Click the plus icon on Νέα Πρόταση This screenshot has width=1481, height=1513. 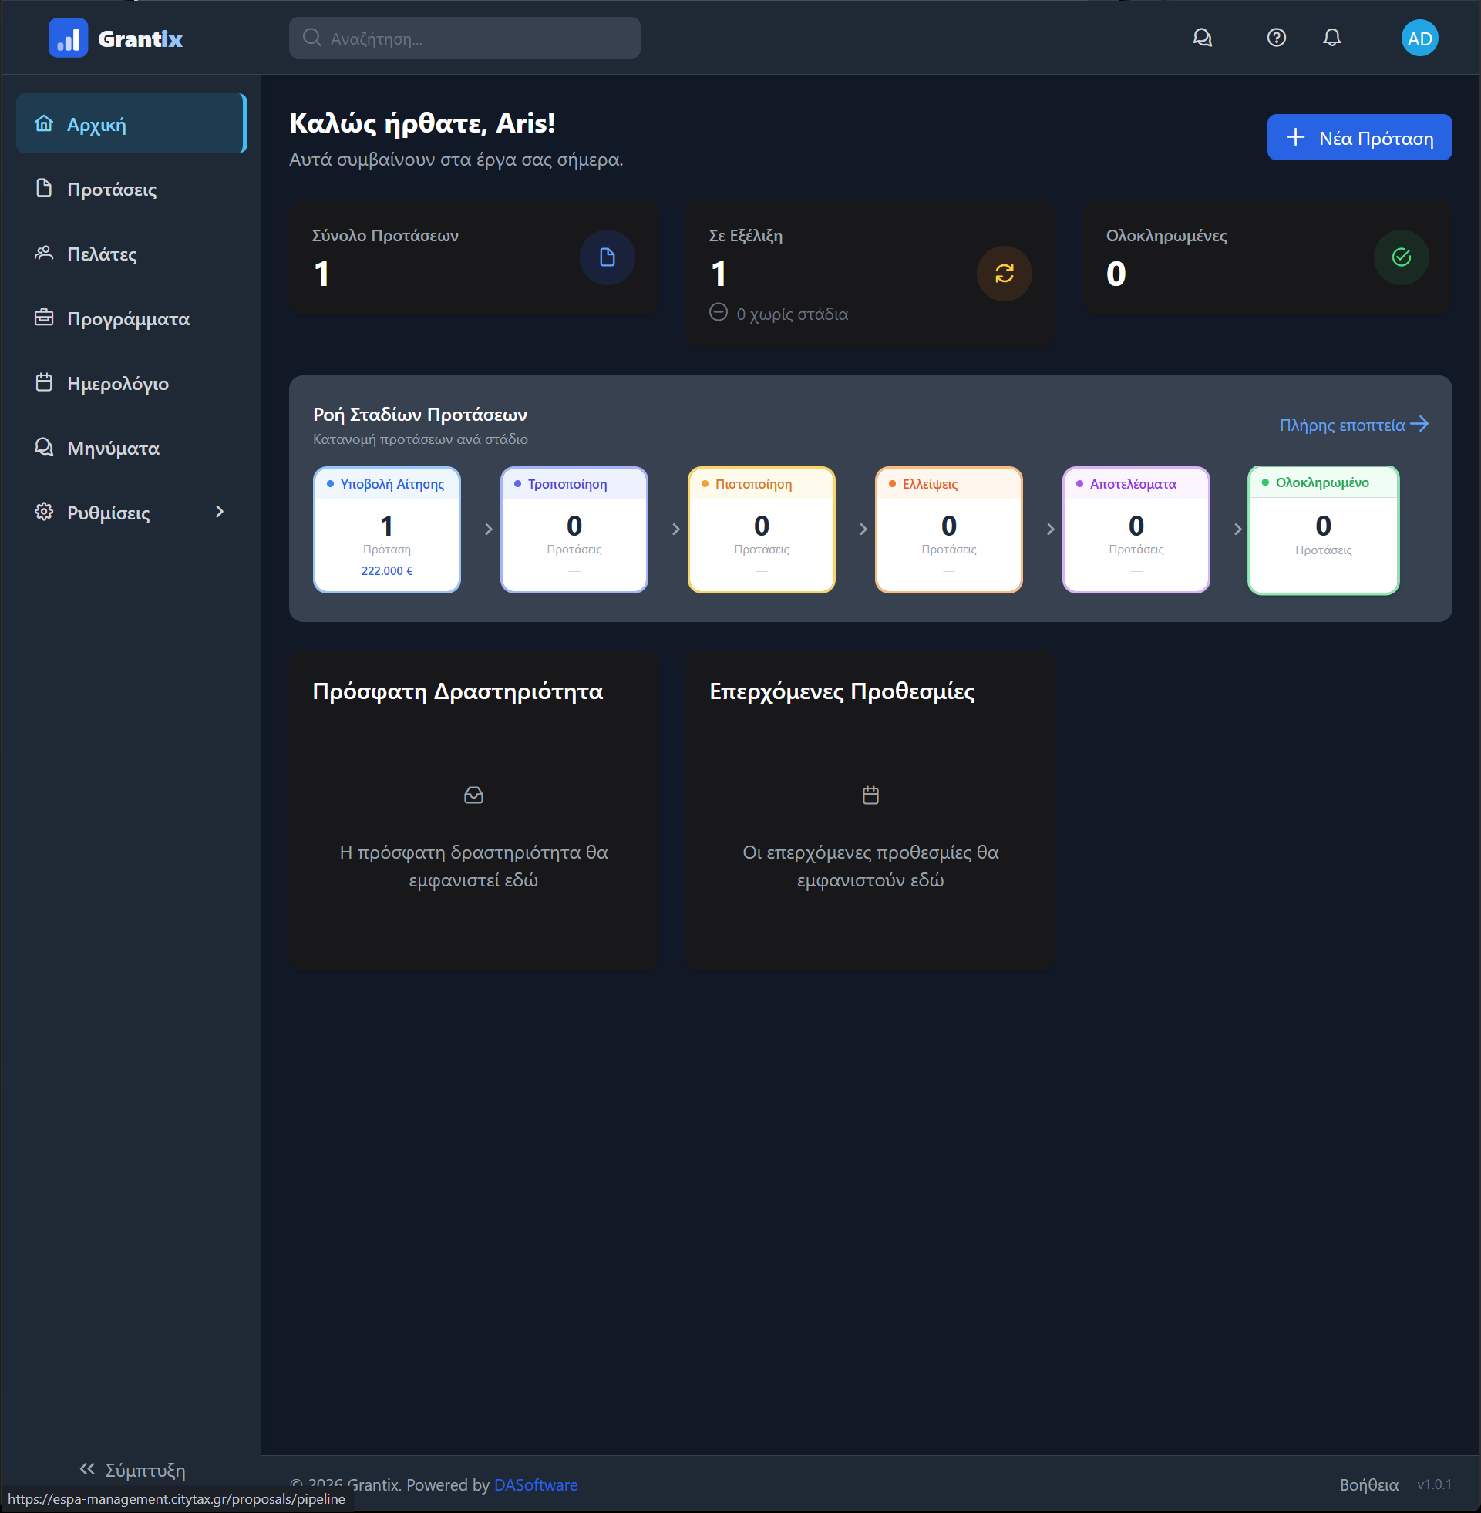point(1295,138)
